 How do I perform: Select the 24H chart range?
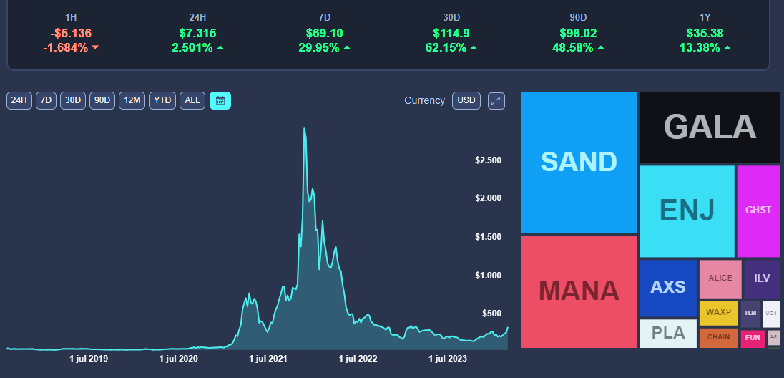pyautogui.click(x=19, y=101)
